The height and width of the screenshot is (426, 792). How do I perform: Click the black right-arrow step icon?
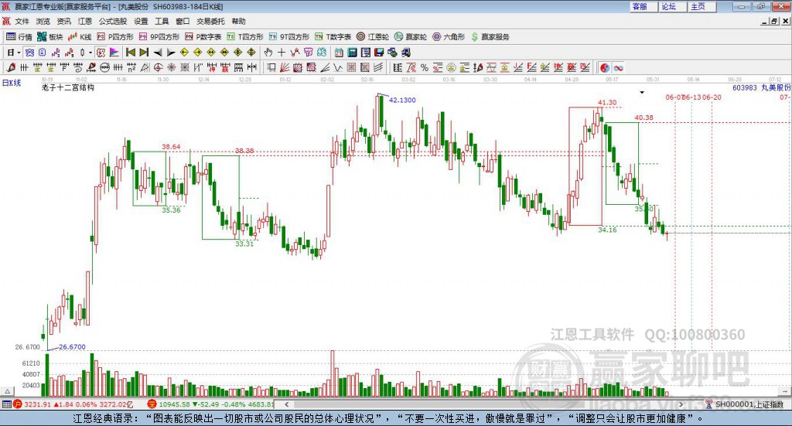pyautogui.click(x=171, y=53)
